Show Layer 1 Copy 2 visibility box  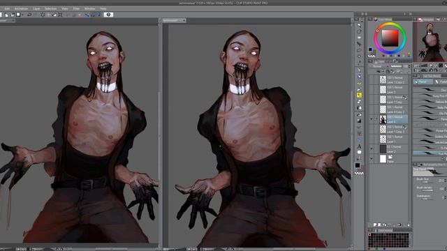(x=371, y=79)
